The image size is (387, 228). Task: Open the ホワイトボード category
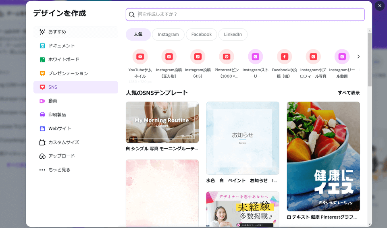pyautogui.click(x=76, y=60)
